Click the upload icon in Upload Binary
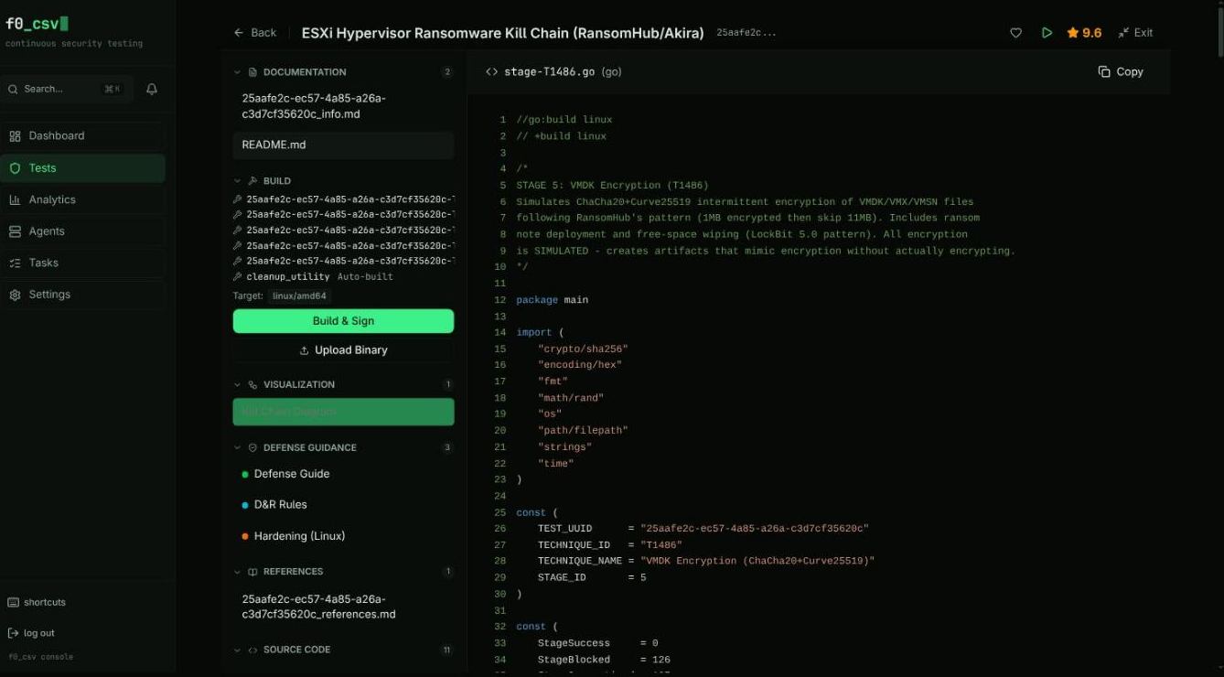 tap(305, 350)
